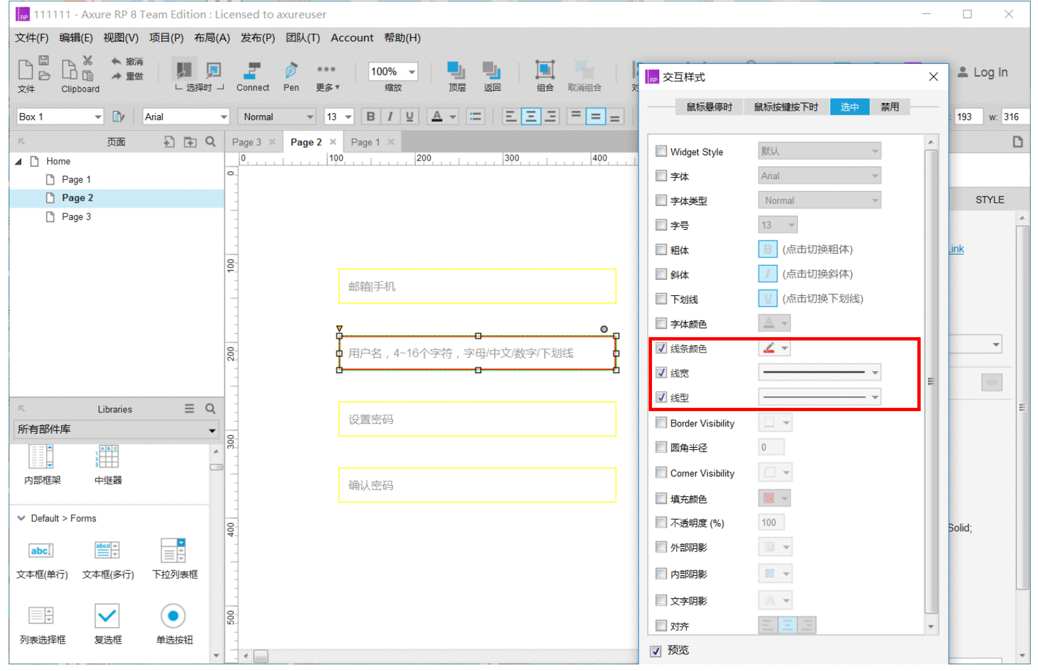The image size is (1038, 671).
Task: Open the toolbar text color picker
Action: 442,117
